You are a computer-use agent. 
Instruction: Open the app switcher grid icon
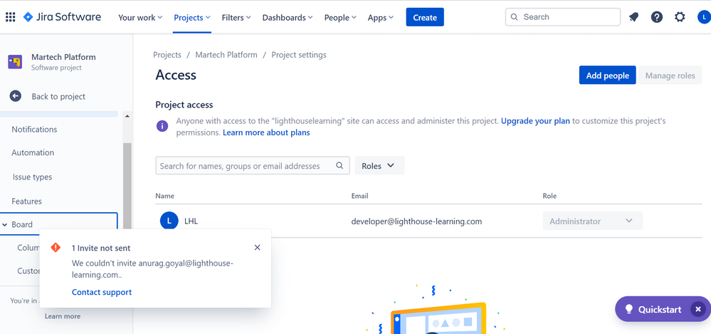coord(10,17)
